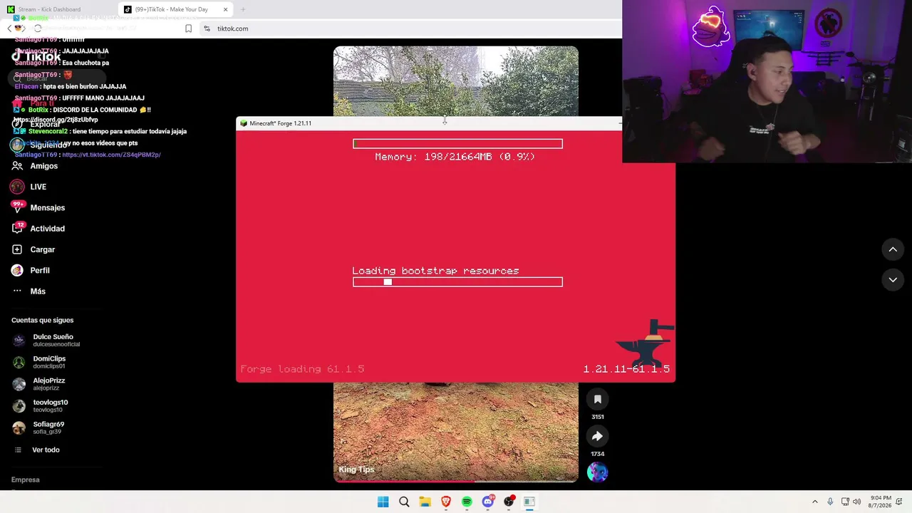This screenshot has width=912, height=513.
Task: Open the taskbar clock showing 9:04 PM
Action: (x=879, y=502)
